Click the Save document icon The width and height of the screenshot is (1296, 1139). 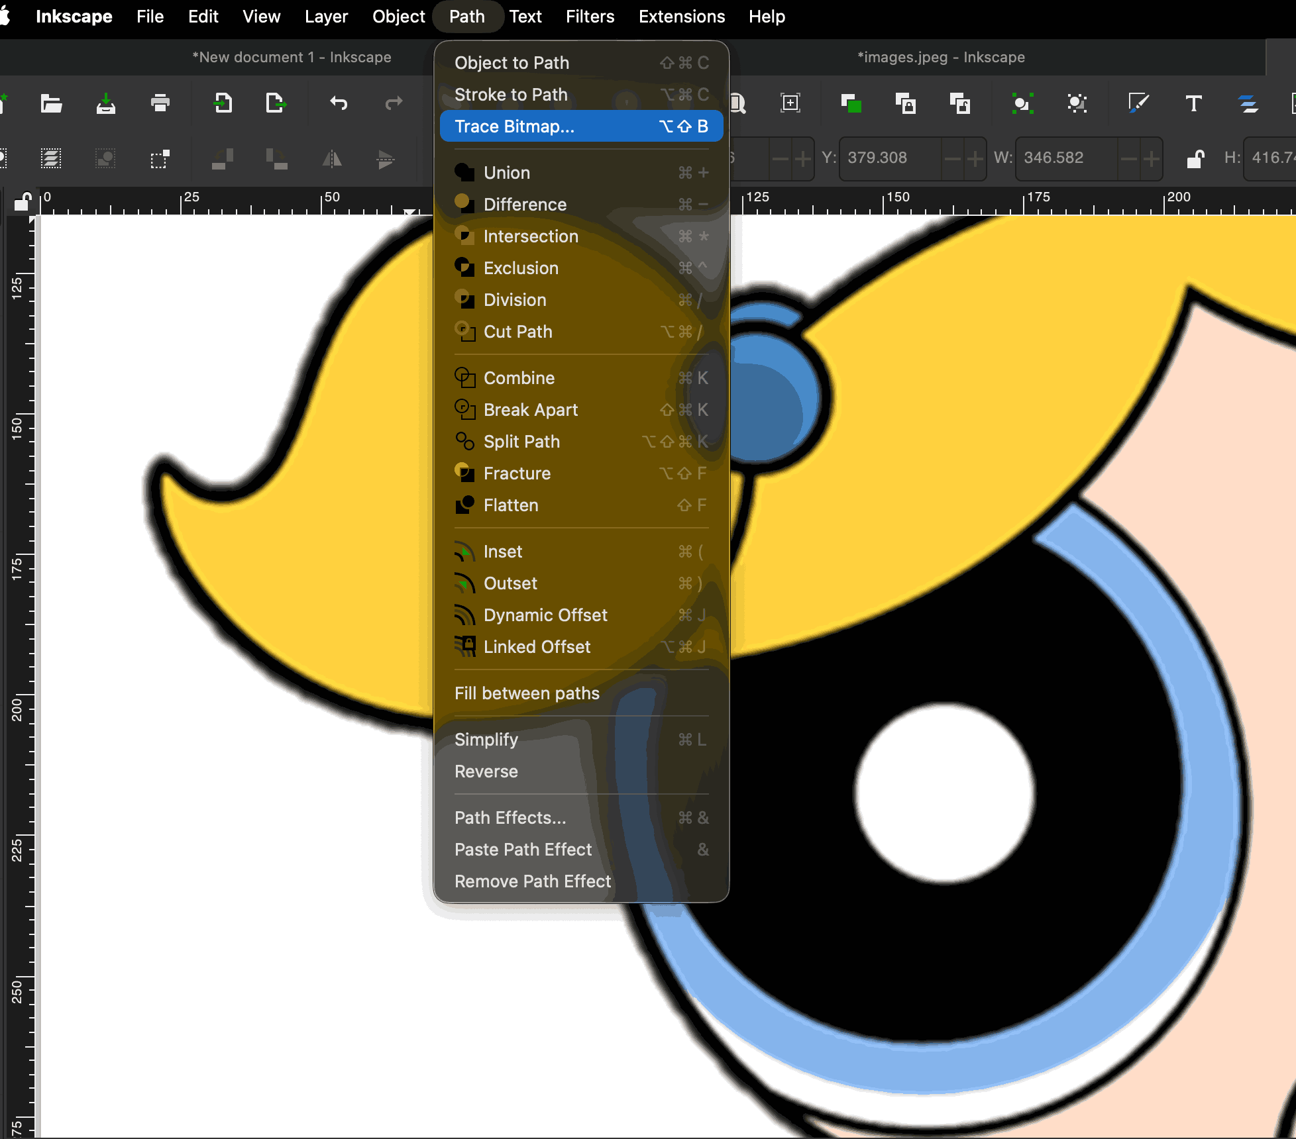coord(106,103)
